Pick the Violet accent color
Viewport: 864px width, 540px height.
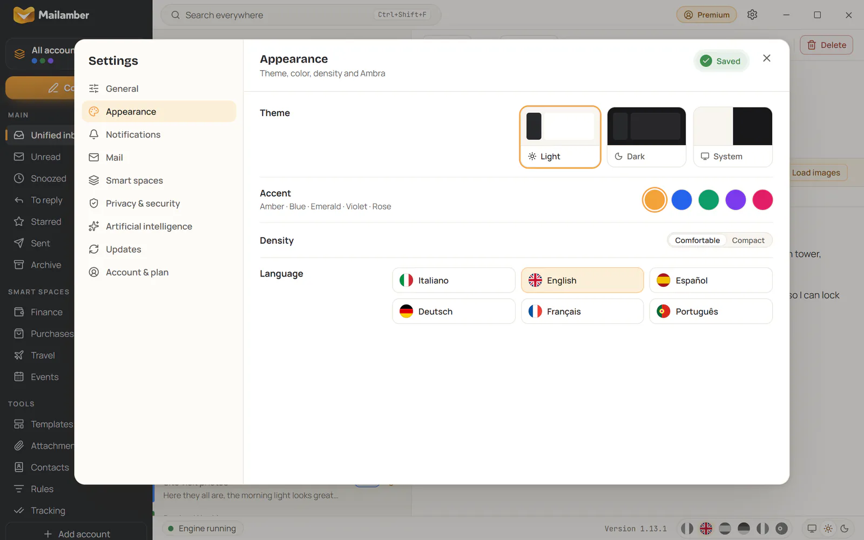735,200
